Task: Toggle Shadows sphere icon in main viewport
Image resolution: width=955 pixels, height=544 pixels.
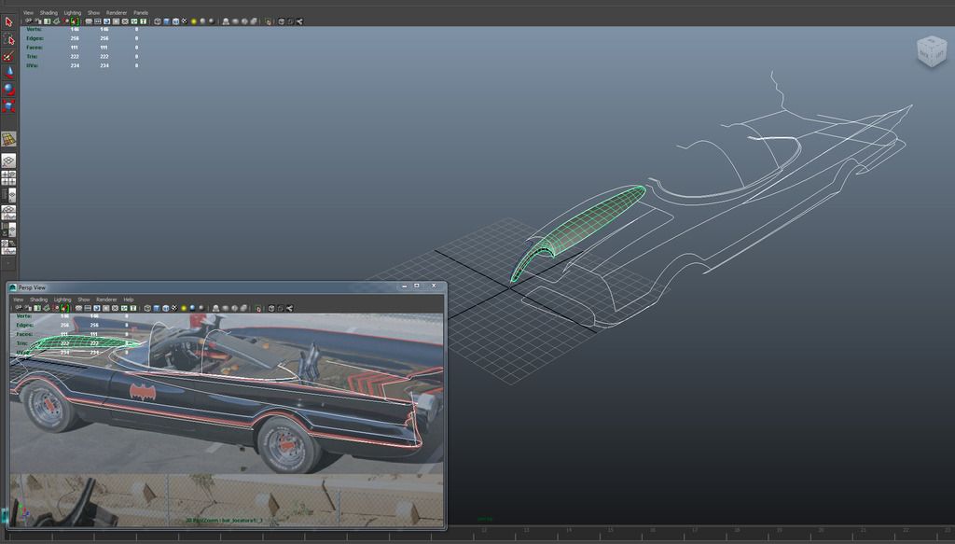Action: point(202,21)
